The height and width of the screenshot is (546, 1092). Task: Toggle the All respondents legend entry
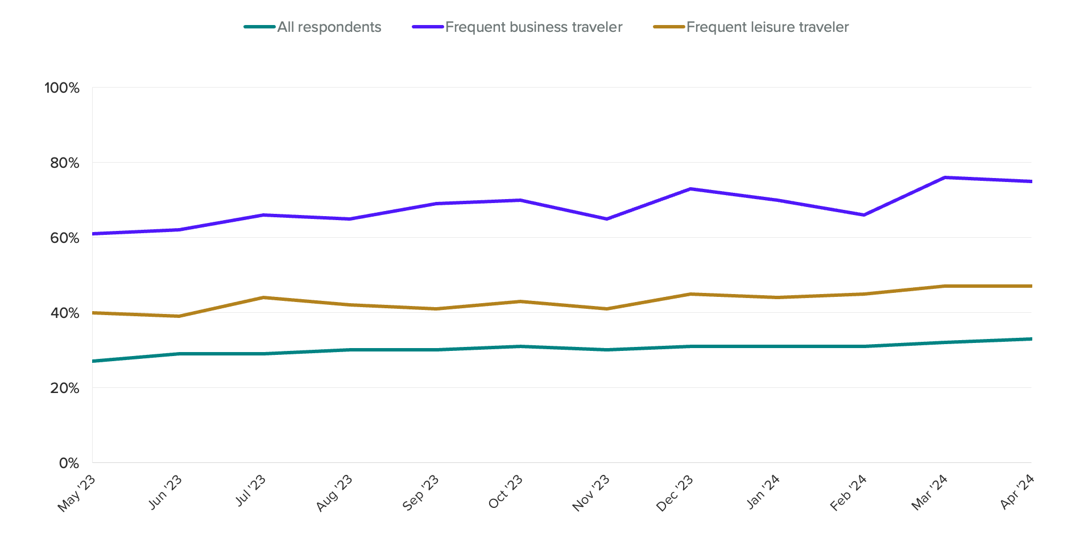click(x=313, y=27)
